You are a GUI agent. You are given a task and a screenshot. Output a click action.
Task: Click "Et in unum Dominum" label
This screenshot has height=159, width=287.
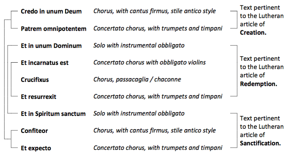pos(51,46)
